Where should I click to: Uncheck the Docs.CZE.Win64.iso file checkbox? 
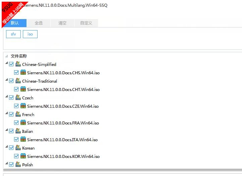pyautogui.click(x=16, y=106)
